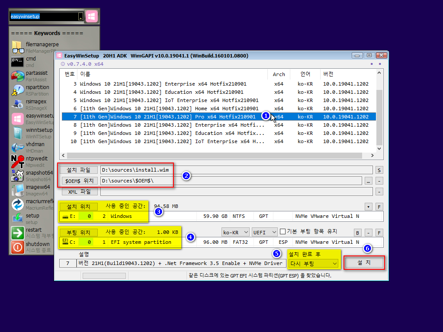Click the minus button on the XML row
The image size is (443, 332).
click(x=379, y=192)
